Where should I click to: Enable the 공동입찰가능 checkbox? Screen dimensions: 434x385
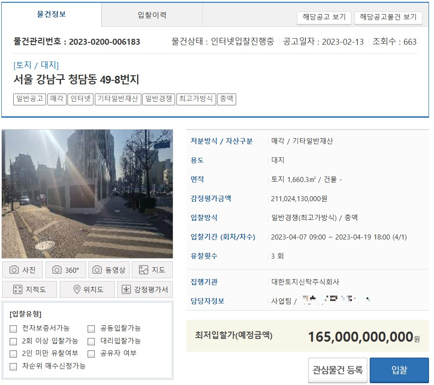tap(91, 328)
